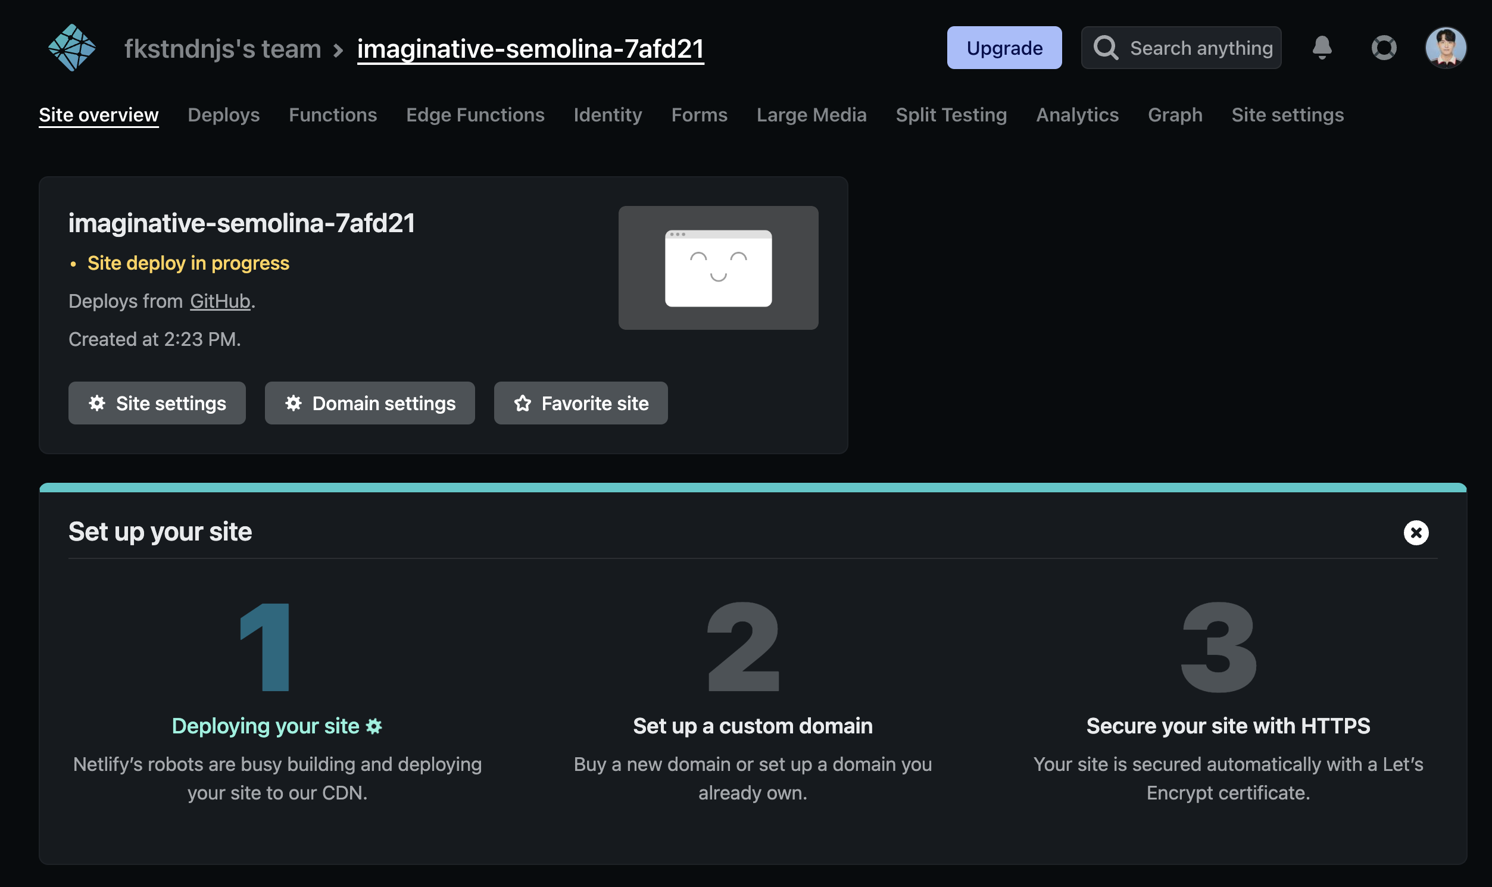Switch to the Functions tab
Screen dimensions: 1492x887
coord(332,115)
